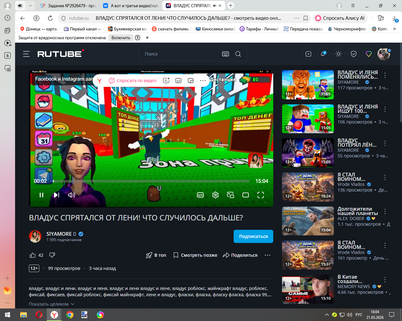Open 'Долгожители нашей планеты' video title
Screen dimensions: 402x321
(358, 211)
